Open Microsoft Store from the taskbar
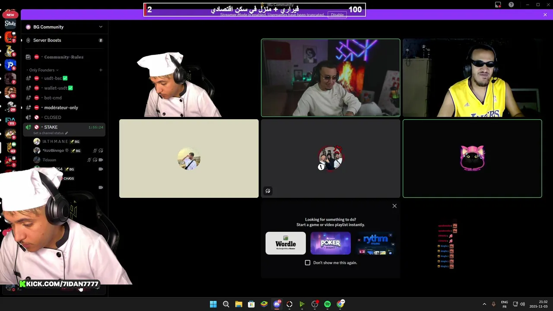The height and width of the screenshot is (311, 553). click(x=251, y=304)
